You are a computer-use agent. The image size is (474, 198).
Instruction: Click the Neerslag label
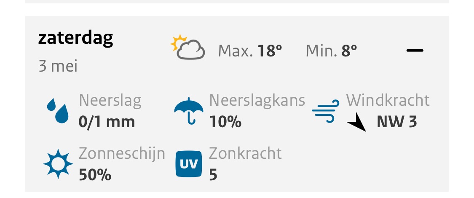click(x=110, y=101)
